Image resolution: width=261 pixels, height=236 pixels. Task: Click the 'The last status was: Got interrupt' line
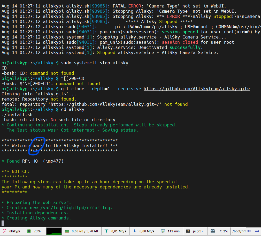tap(72, 130)
